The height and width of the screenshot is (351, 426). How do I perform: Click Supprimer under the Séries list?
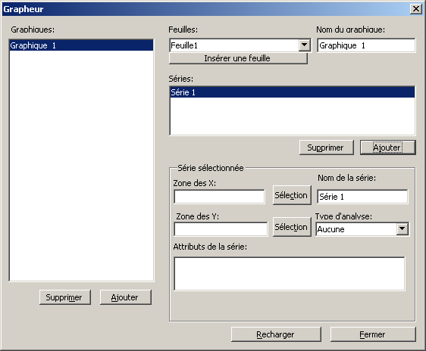(x=326, y=148)
